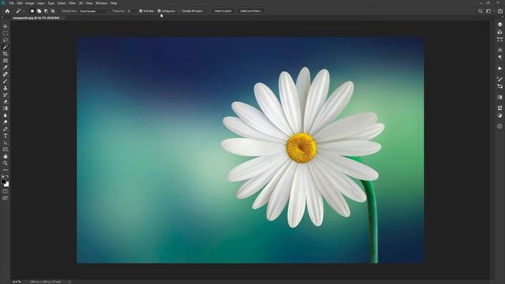The image size is (505, 284).
Task: Reset default foreground and background colors
Action: (2, 177)
